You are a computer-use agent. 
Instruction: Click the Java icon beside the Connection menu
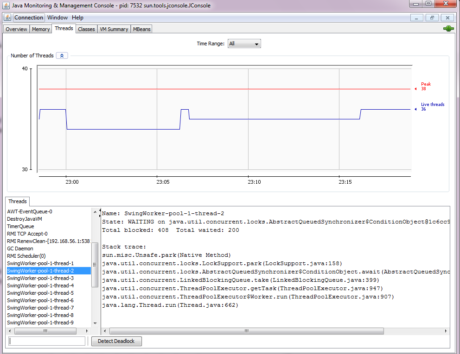click(7, 17)
